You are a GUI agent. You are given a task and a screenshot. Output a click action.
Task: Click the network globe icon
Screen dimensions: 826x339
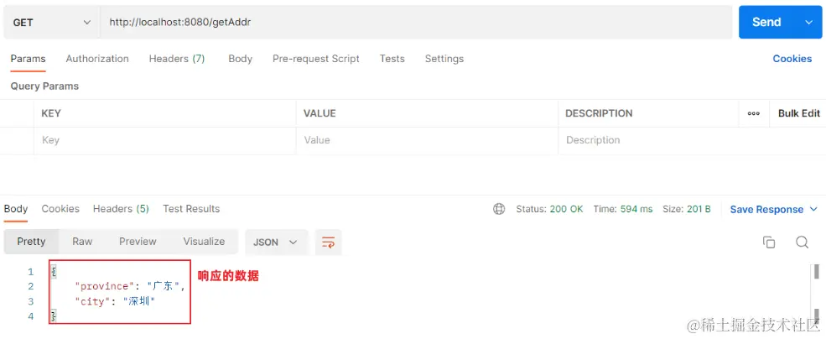(x=499, y=209)
